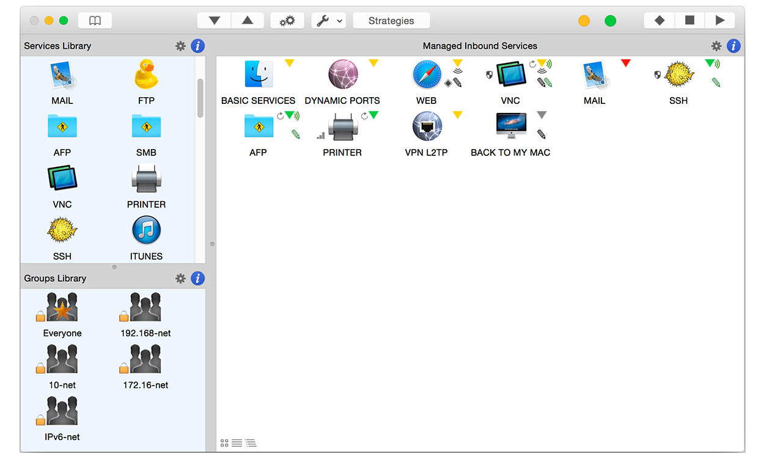Click the stop square toolbar button
Image resolution: width=764 pixels, height=462 pixels.
click(690, 21)
